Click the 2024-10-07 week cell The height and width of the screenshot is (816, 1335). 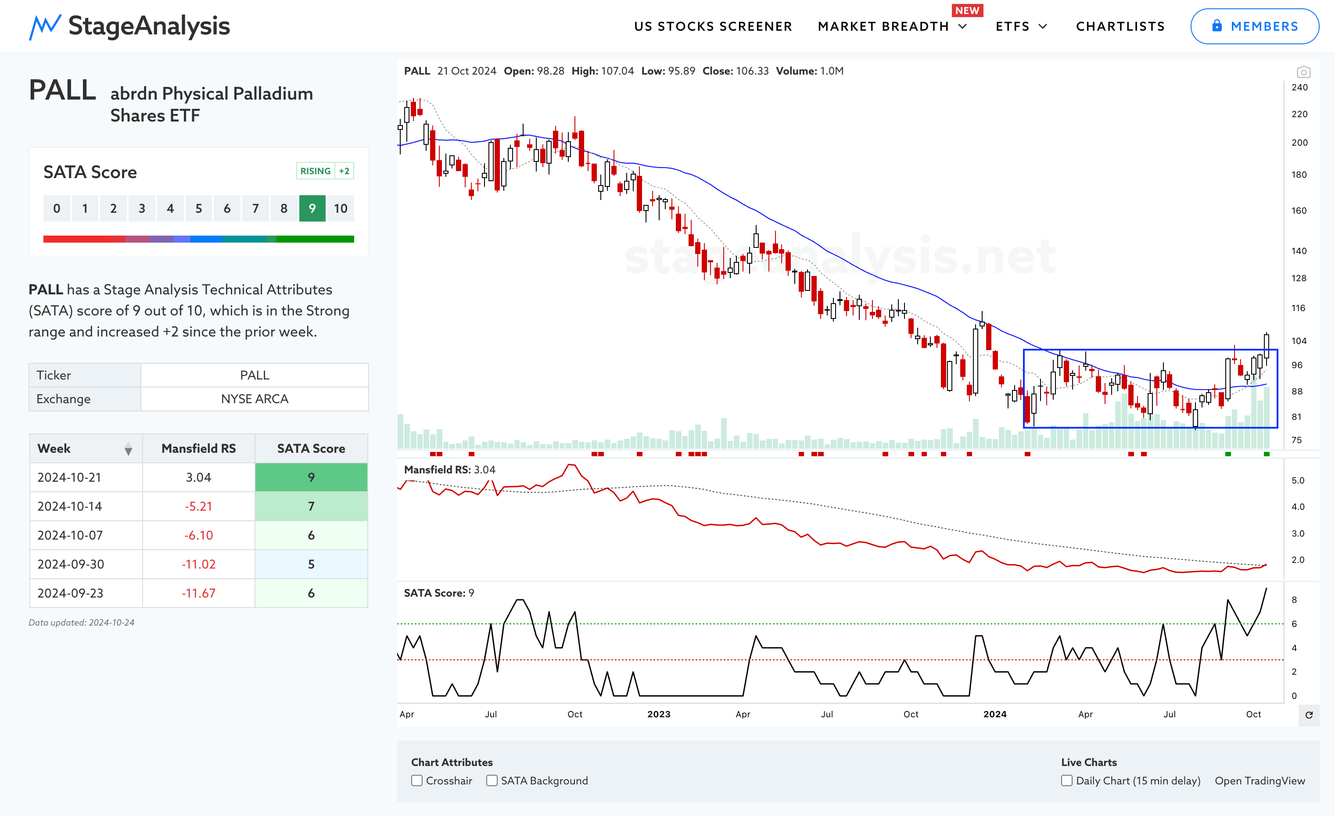(x=86, y=535)
